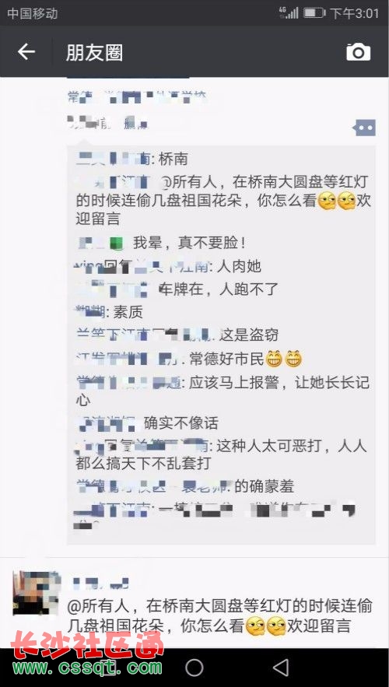
Task: Select the comment "这是盗窃"
Action: tap(249, 335)
